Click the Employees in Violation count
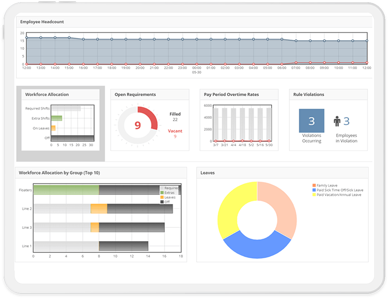388x298 pixels. (x=347, y=121)
